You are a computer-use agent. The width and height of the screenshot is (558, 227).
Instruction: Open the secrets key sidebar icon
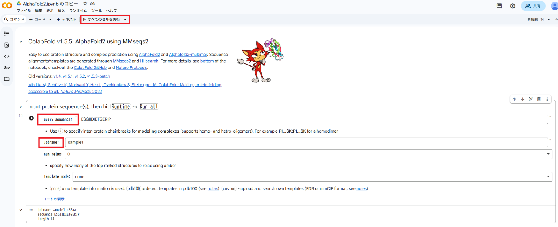(x=7, y=68)
